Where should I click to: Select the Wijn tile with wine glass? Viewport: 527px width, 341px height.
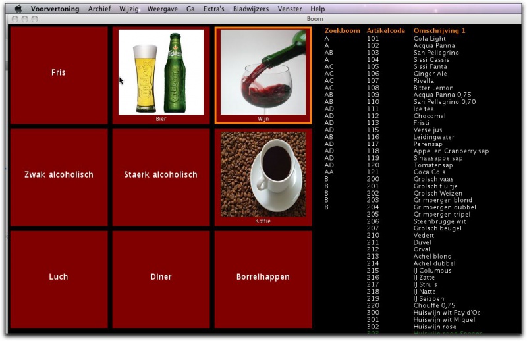tap(263, 74)
